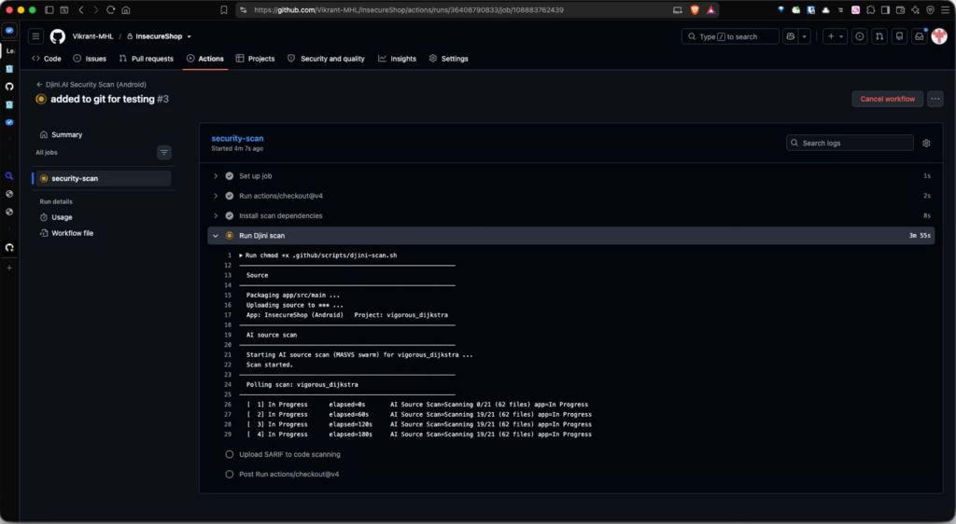Image resolution: width=956 pixels, height=524 pixels.
Task: Click the Upload SARIF to code scanning step
Action: (289, 455)
